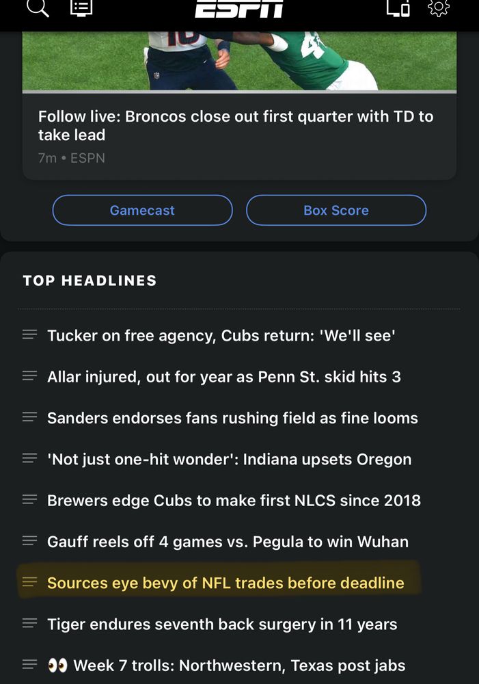Select Gauff reels off 4 games headline
The width and height of the screenshot is (479, 684).
point(228,542)
